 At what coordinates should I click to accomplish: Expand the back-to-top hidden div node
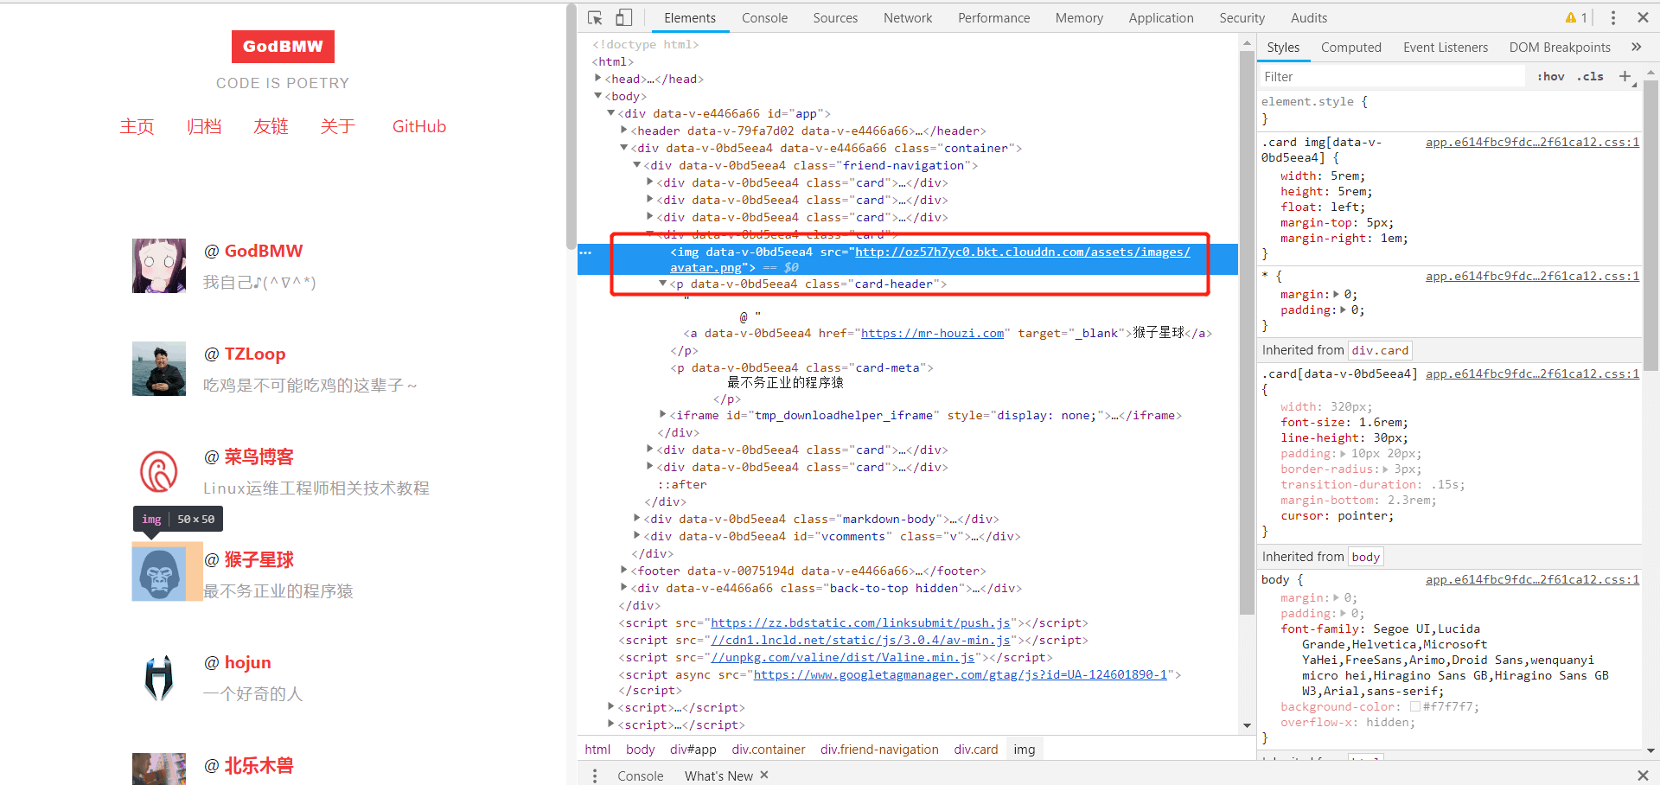point(623,587)
